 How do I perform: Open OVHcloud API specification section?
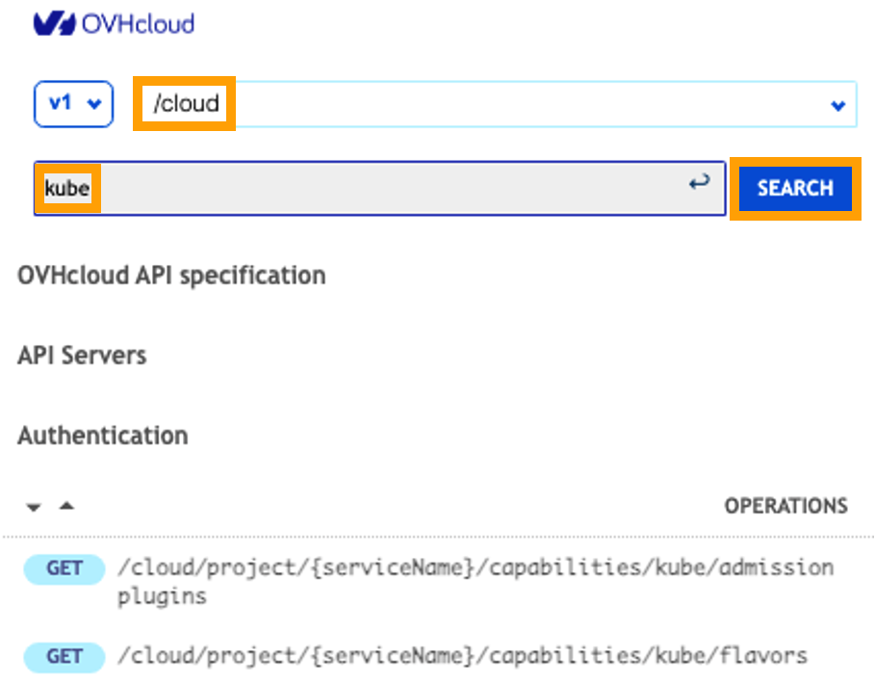tap(171, 276)
